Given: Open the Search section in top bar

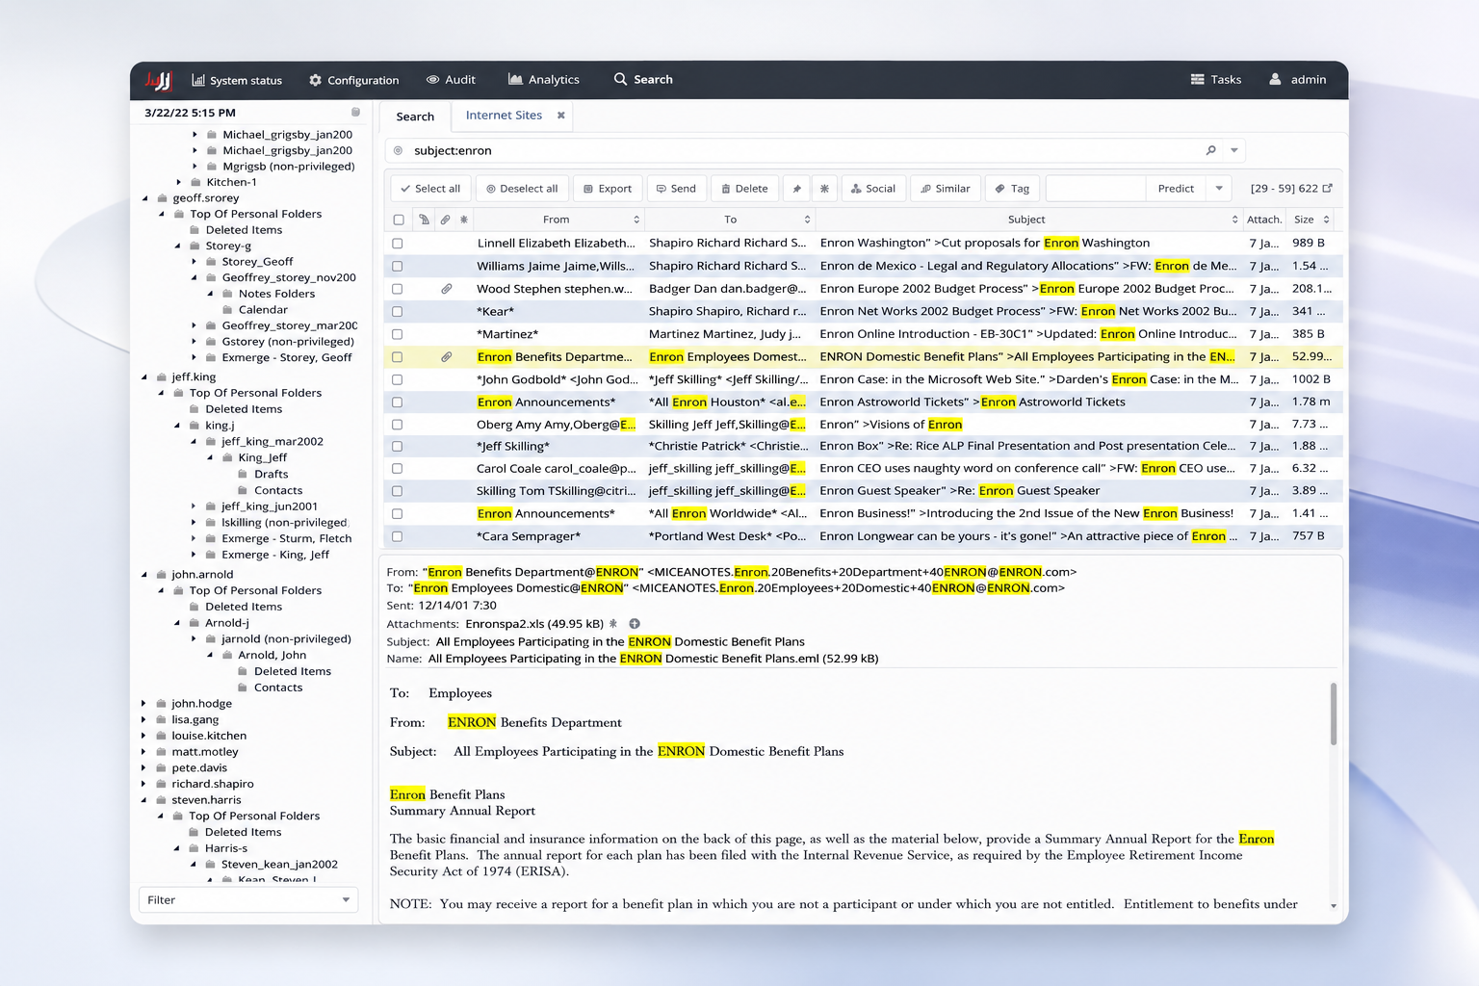Looking at the screenshot, I should tap(643, 80).
